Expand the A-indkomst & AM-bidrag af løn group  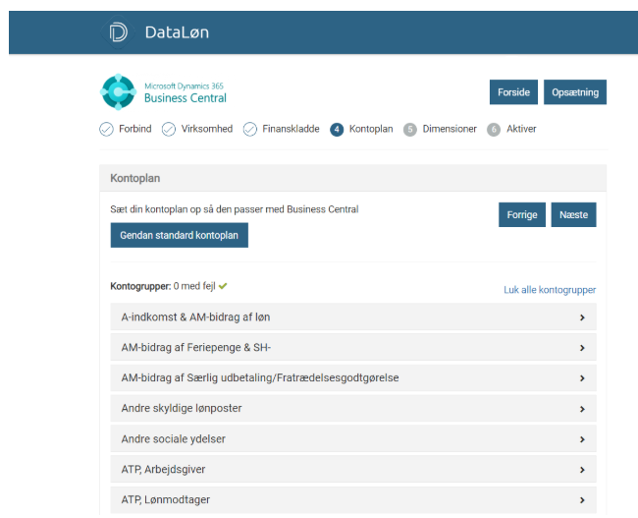click(352, 317)
